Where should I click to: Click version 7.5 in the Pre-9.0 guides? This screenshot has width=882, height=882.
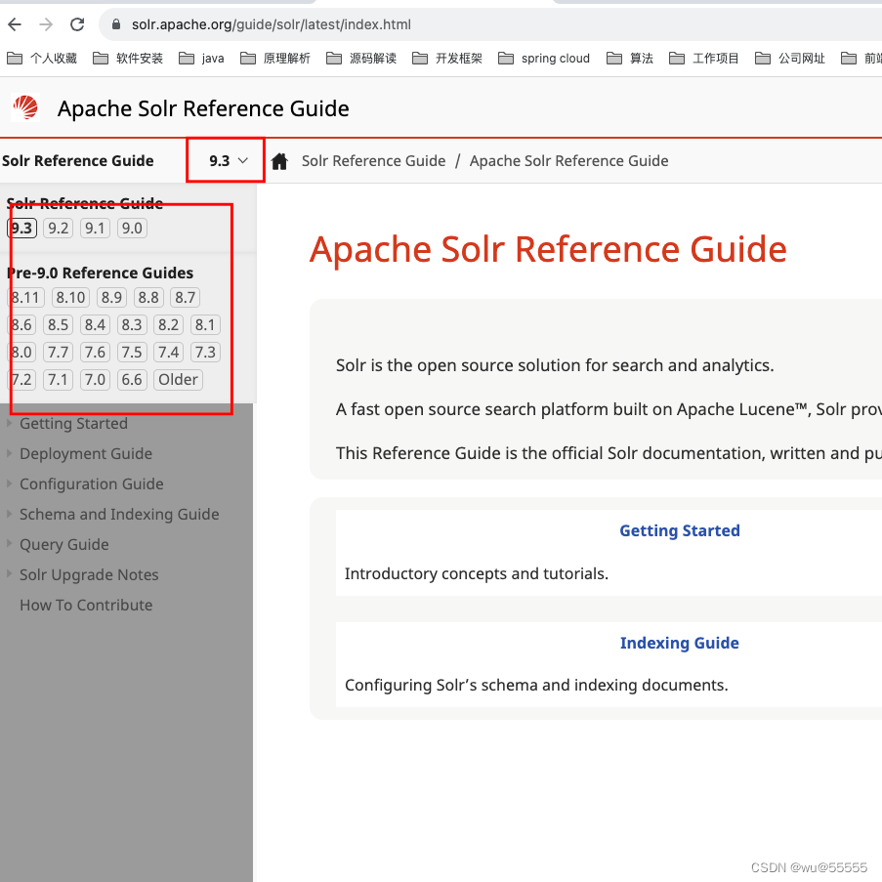coord(131,352)
